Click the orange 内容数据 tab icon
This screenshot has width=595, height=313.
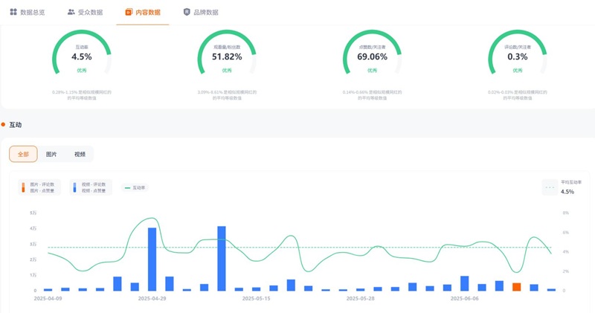click(x=129, y=12)
